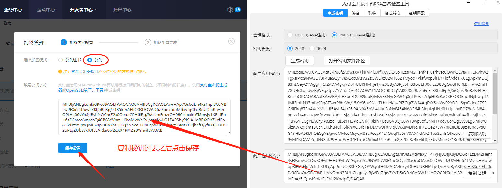Open 运营中心 in the top navigation
Viewport: 503px width, 188px height.
[x=46, y=10]
